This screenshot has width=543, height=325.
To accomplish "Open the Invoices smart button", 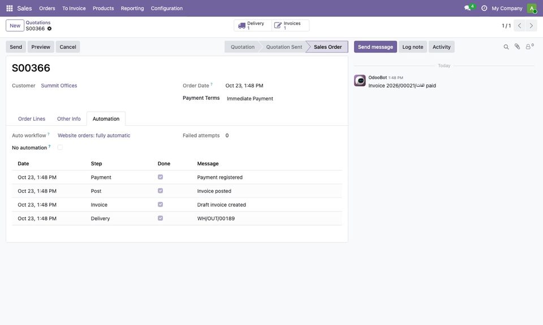I will point(290,25).
